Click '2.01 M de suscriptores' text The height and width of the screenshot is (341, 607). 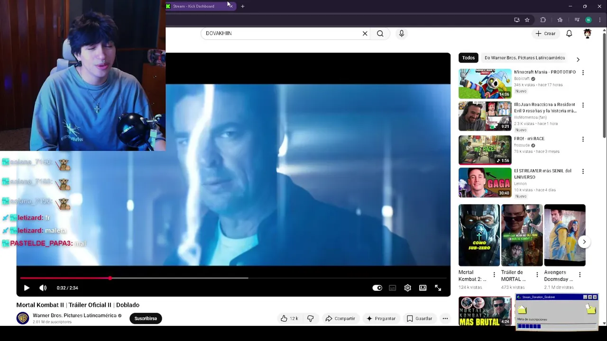pyautogui.click(x=52, y=322)
